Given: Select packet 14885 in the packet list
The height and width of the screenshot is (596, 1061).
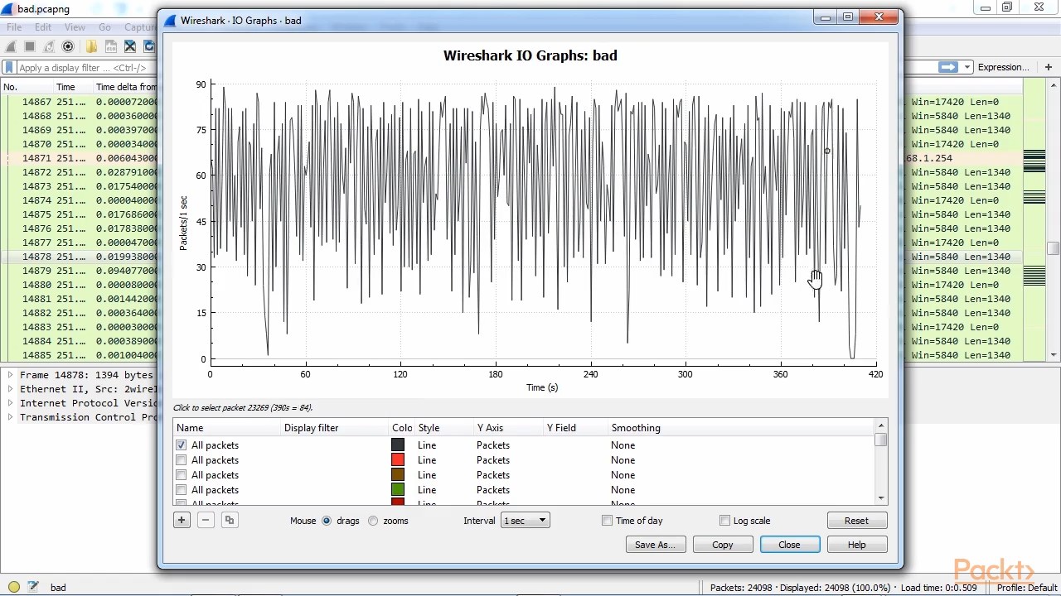Looking at the screenshot, I should pos(79,355).
